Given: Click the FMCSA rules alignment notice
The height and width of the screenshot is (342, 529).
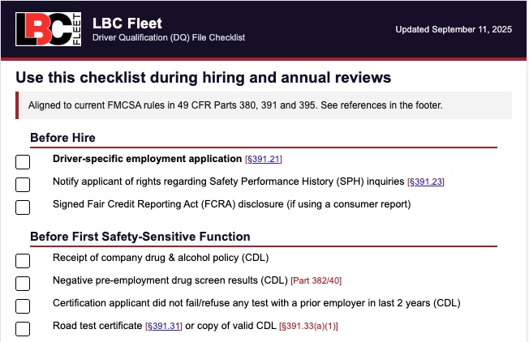Looking at the screenshot, I should (235, 105).
